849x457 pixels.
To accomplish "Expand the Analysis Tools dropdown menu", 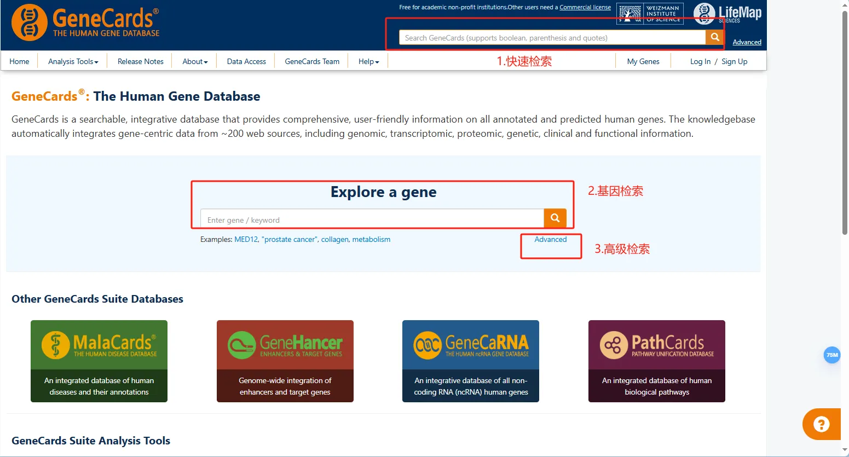I will coord(73,61).
